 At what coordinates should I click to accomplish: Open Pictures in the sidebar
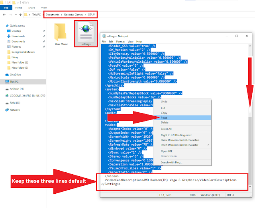pyautogui.click(x=14, y=47)
